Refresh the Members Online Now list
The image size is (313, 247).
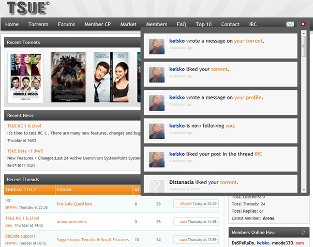[303, 232]
